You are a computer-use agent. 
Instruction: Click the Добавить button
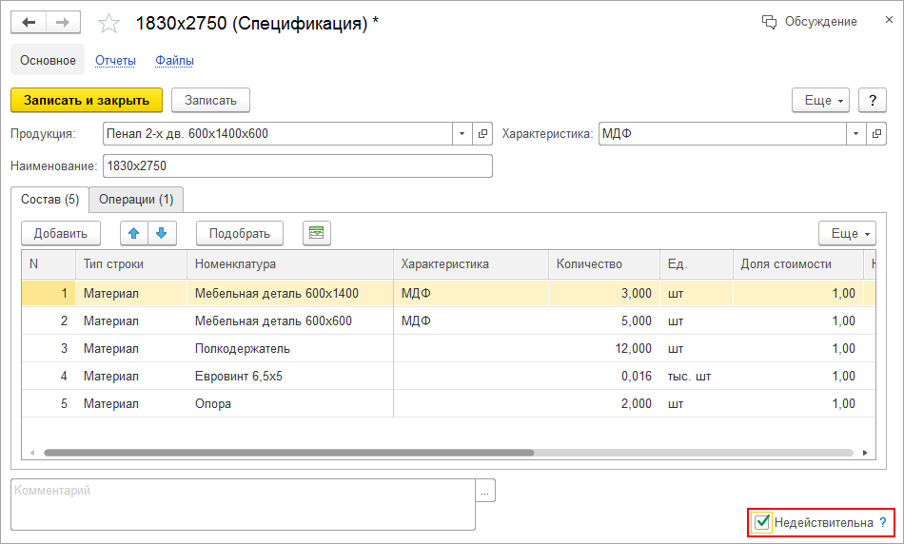[x=61, y=233]
